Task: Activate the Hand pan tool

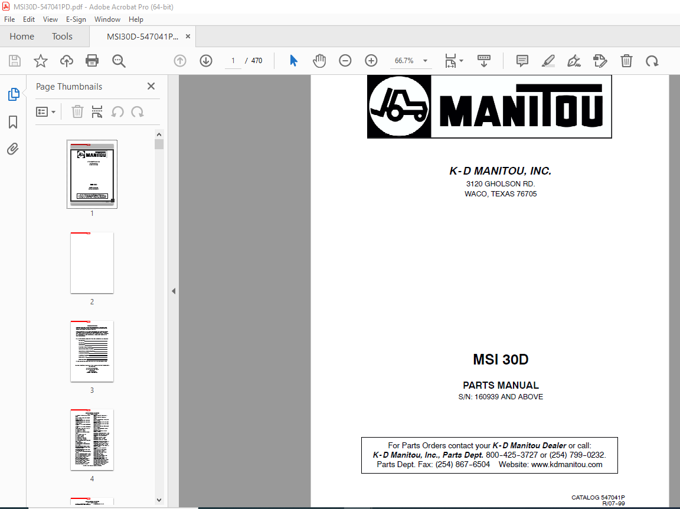Action: pos(319,61)
